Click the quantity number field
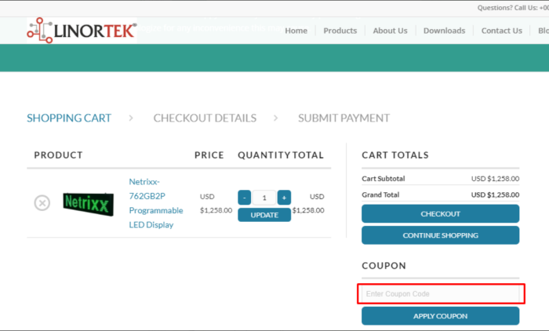 coord(264,198)
